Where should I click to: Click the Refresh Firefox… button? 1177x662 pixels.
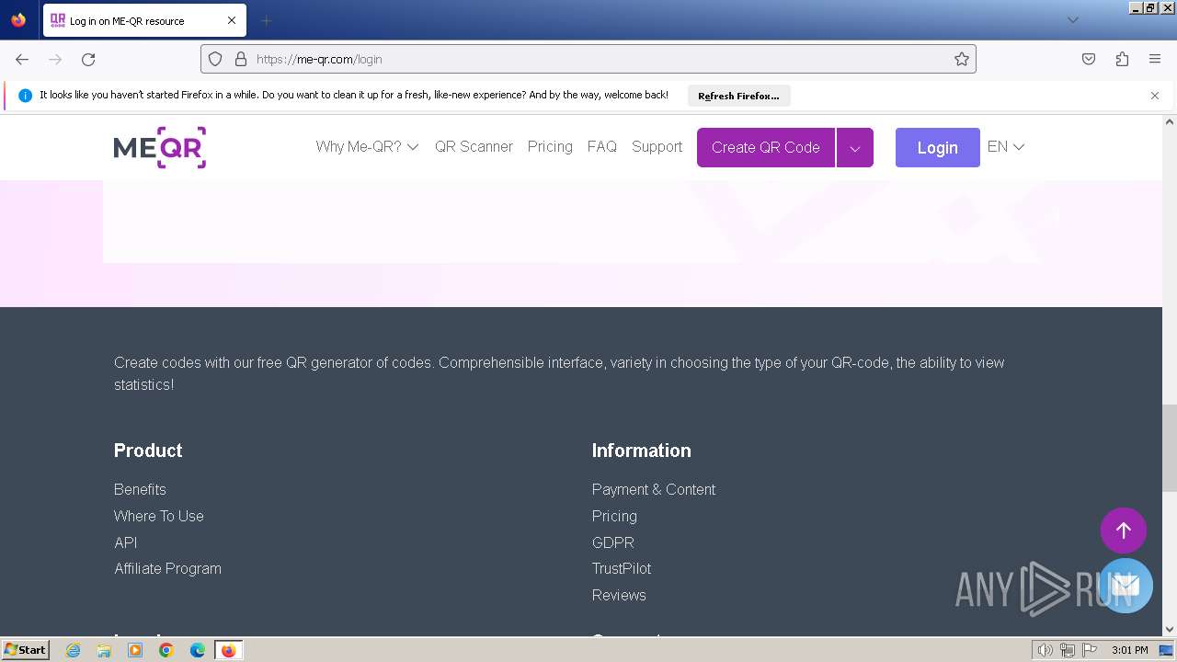pos(738,96)
